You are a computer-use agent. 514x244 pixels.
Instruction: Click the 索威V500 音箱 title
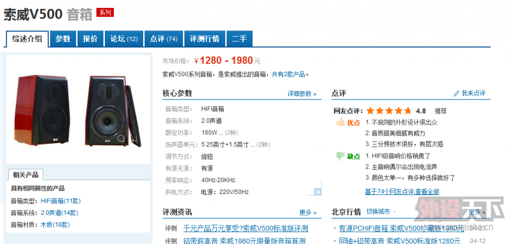(48, 14)
